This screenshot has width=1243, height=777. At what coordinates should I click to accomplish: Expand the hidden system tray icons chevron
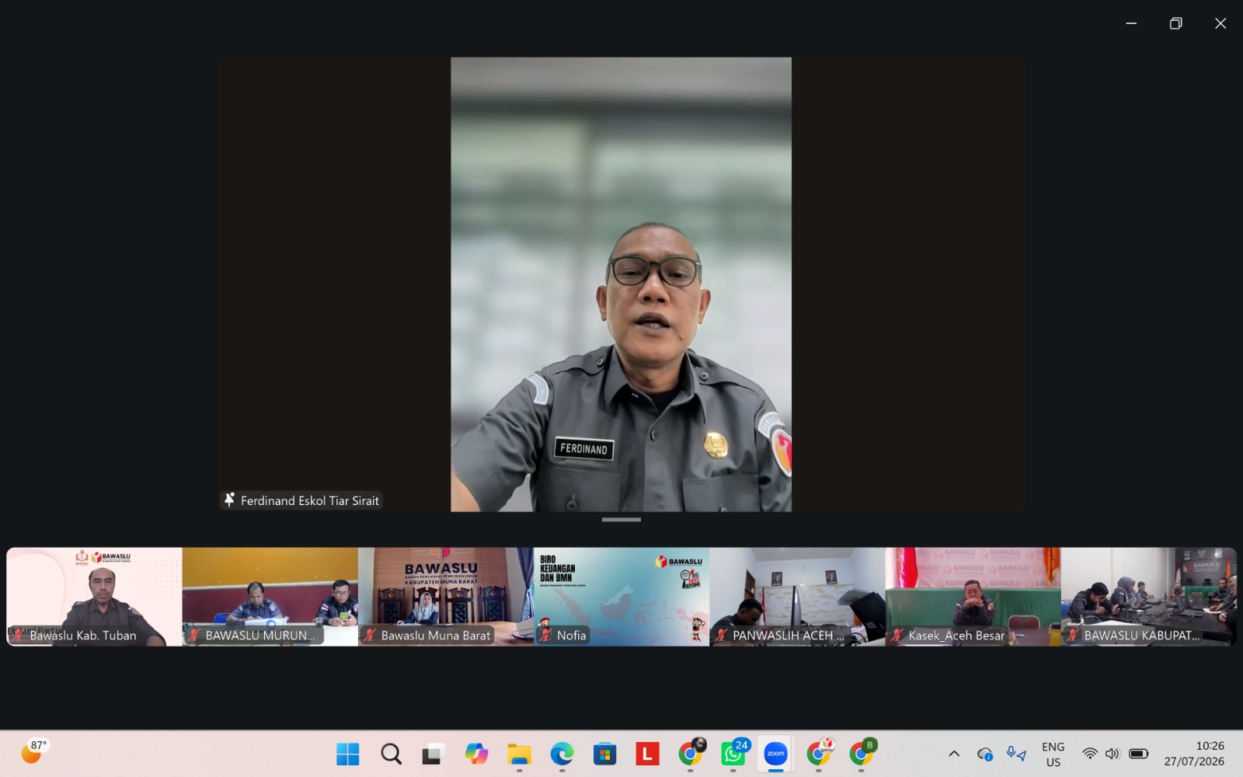tap(954, 754)
